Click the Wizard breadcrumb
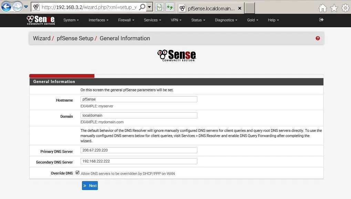This screenshot has width=351, height=199. pyautogui.click(x=42, y=38)
